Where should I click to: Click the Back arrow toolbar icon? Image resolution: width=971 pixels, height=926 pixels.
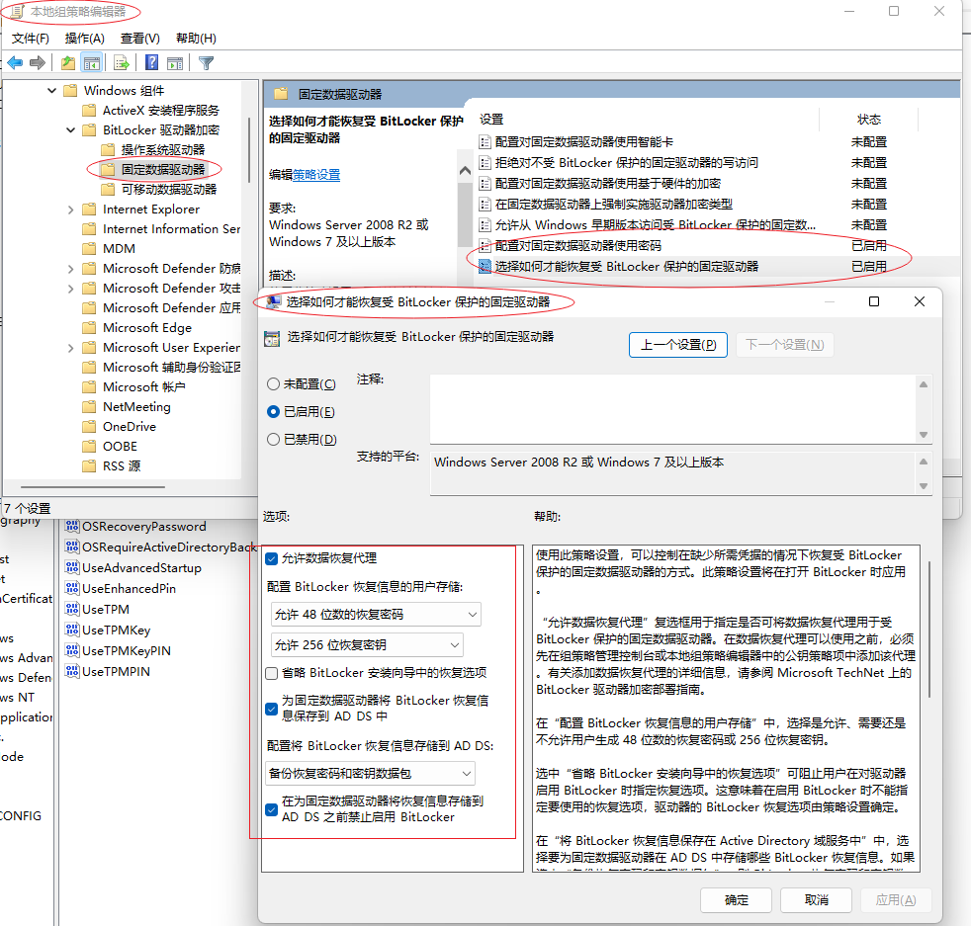tap(15, 62)
